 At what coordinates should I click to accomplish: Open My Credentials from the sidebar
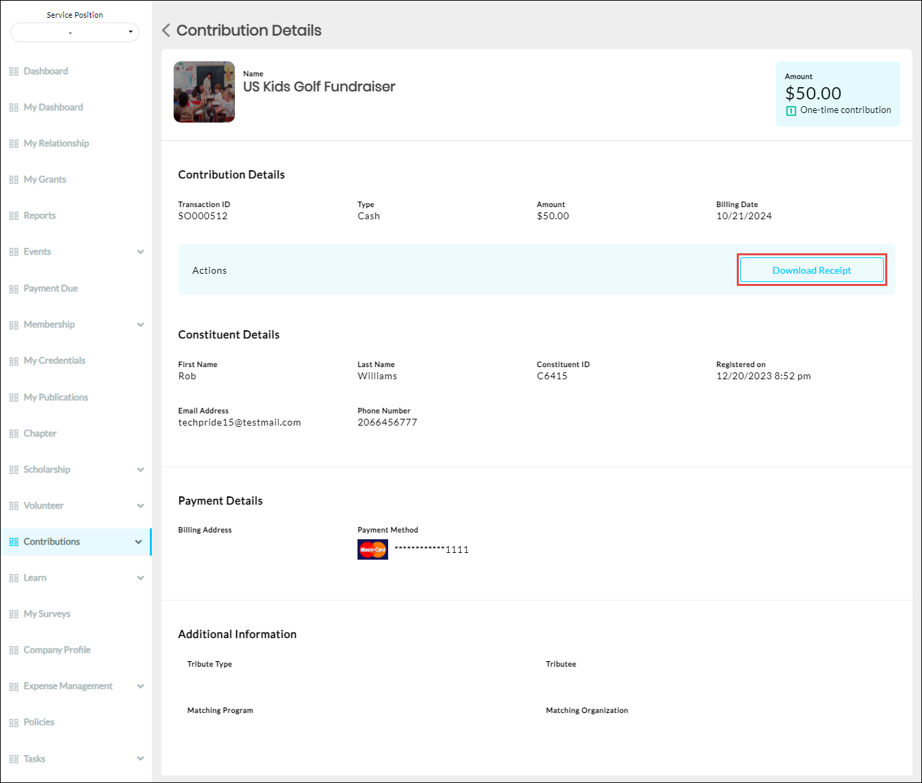click(54, 361)
